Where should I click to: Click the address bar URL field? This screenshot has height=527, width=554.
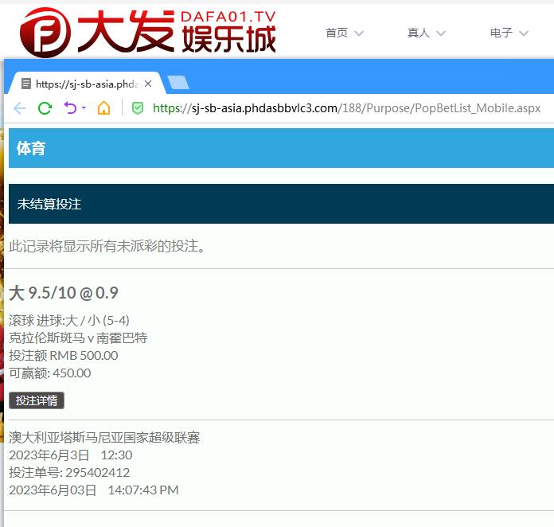(x=346, y=108)
